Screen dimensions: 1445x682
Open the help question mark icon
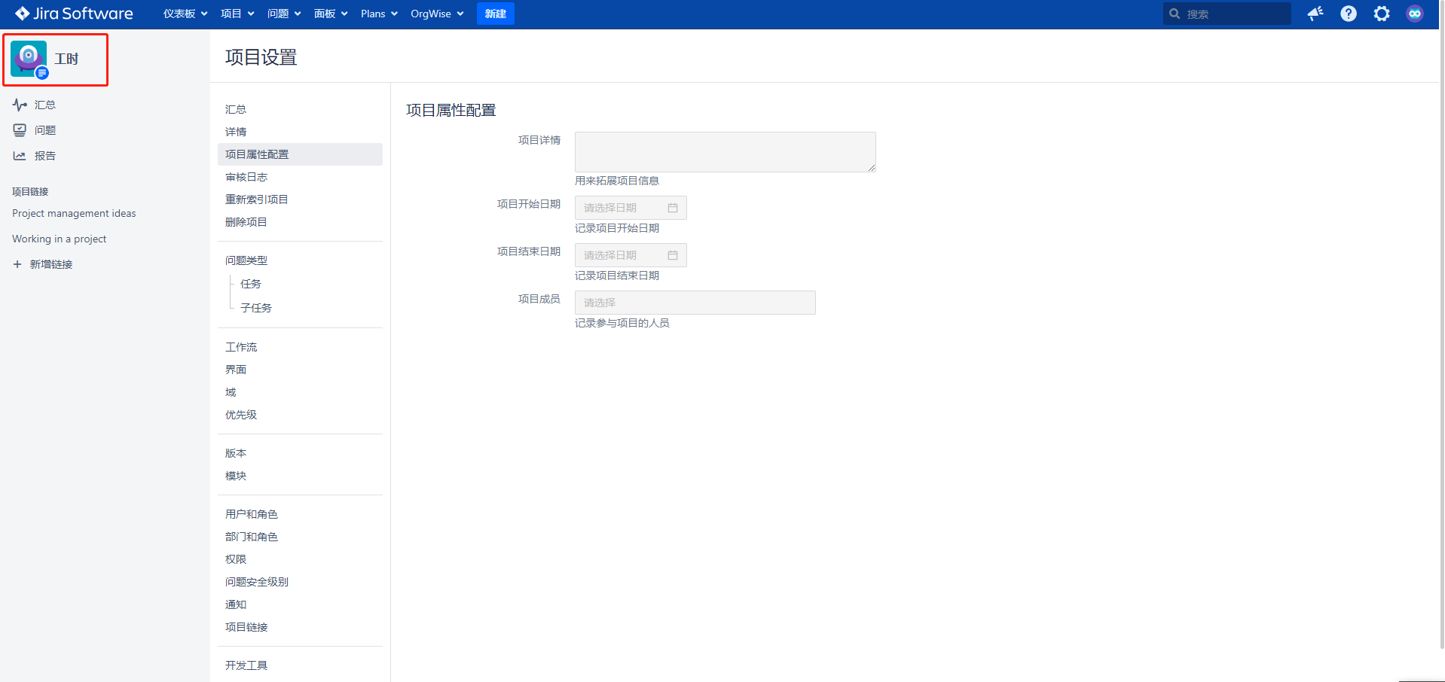pyautogui.click(x=1349, y=14)
